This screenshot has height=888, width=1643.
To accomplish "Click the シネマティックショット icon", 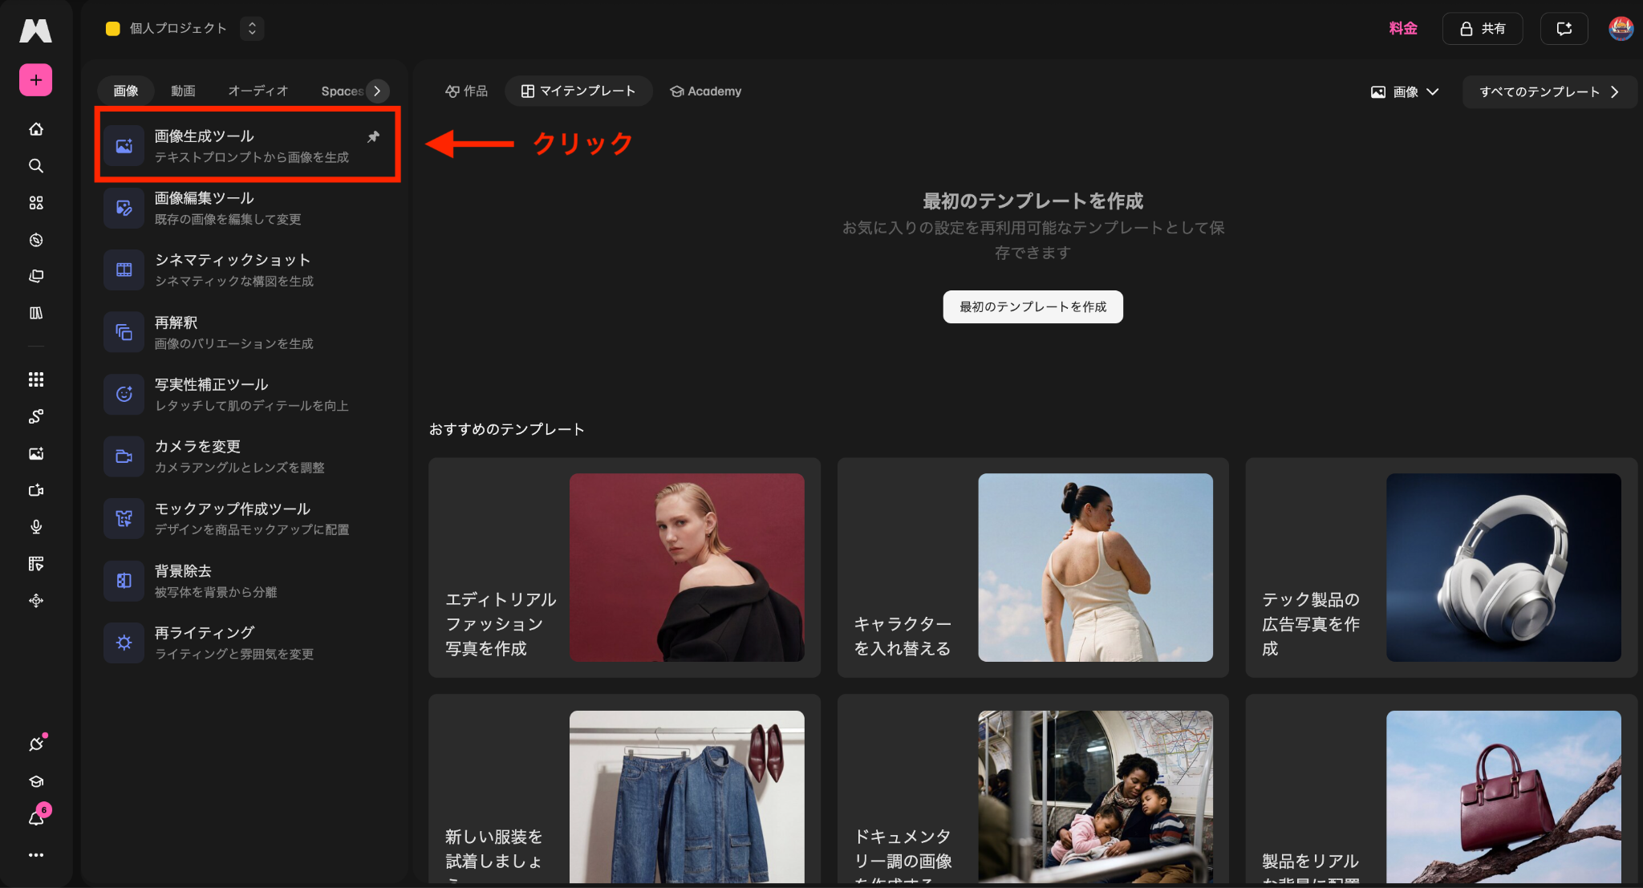I will pyautogui.click(x=124, y=270).
